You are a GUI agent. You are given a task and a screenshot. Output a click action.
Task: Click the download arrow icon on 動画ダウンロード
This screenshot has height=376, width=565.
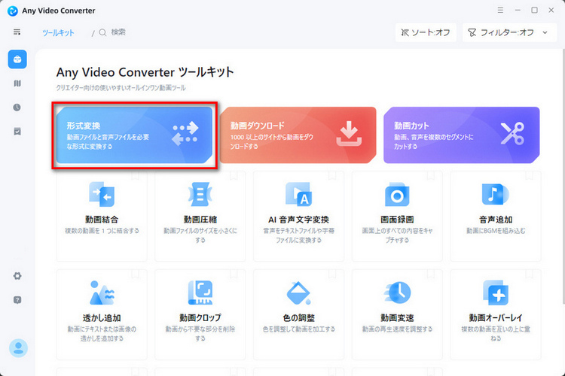click(349, 134)
